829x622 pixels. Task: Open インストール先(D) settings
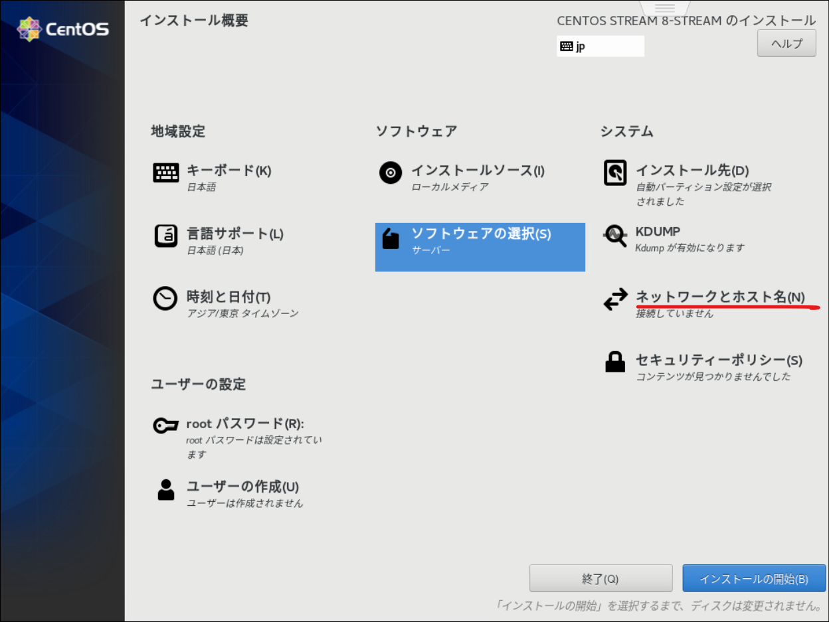(x=692, y=171)
